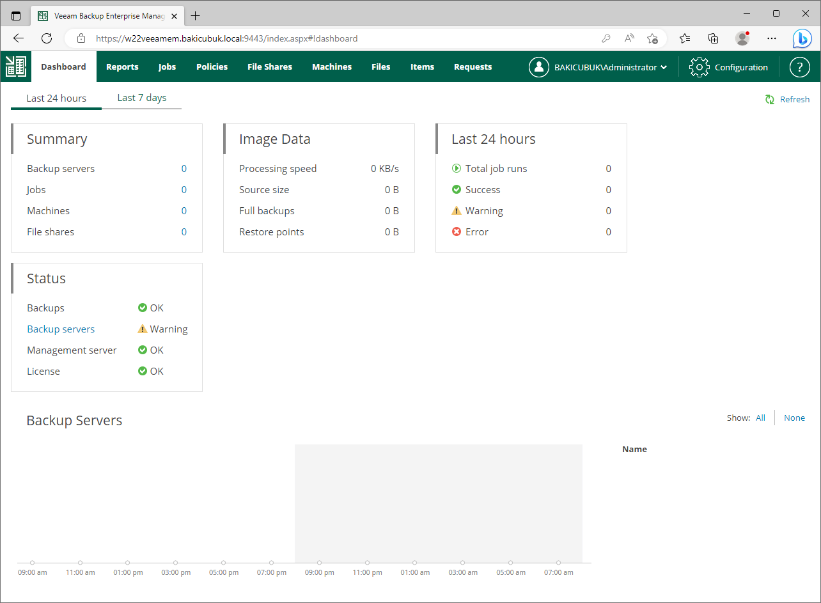Click the File shares count in Summary

click(x=184, y=232)
